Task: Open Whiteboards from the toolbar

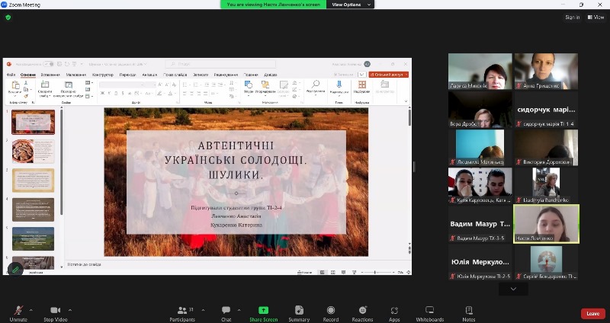Action: [429, 311]
